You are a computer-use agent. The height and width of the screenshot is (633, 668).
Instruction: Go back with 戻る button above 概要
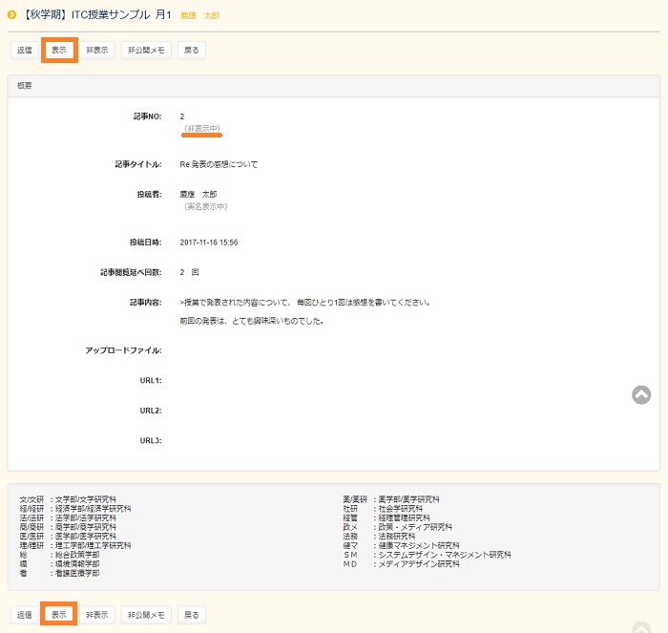pyautogui.click(x=192, y=51)
